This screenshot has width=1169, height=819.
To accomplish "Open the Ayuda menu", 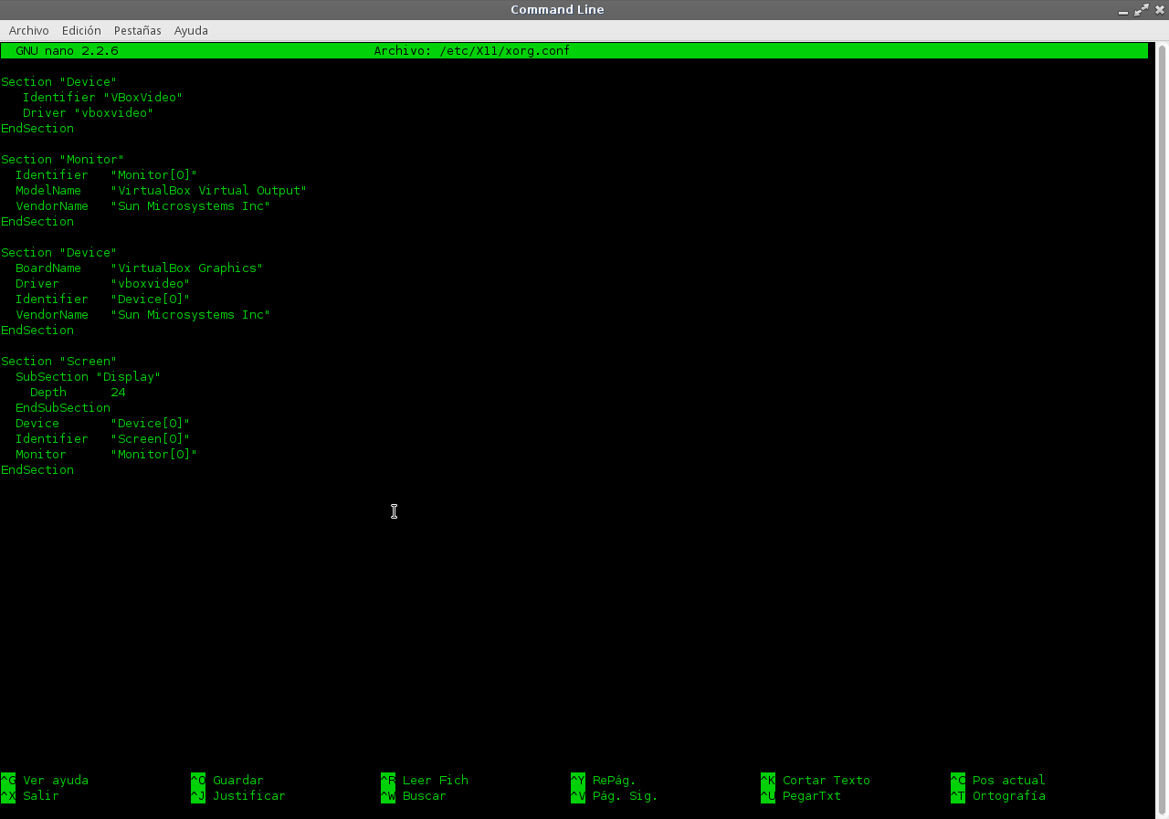I will point(191,30).
